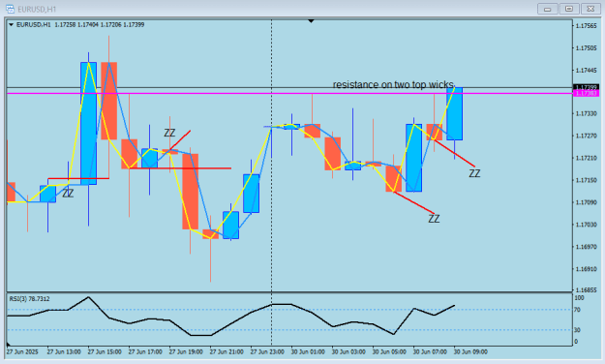605x364 pixels.
Task: Minimize the EURUSD,H1 chart window
Action: click(x=548, y=9)
